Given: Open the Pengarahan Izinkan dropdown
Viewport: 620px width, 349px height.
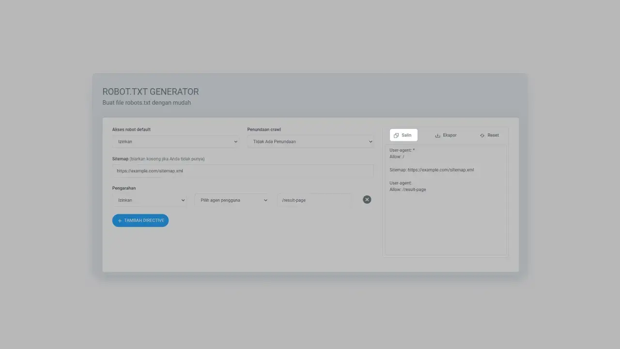Looking at the screenshot, I should tap(149, 200).
